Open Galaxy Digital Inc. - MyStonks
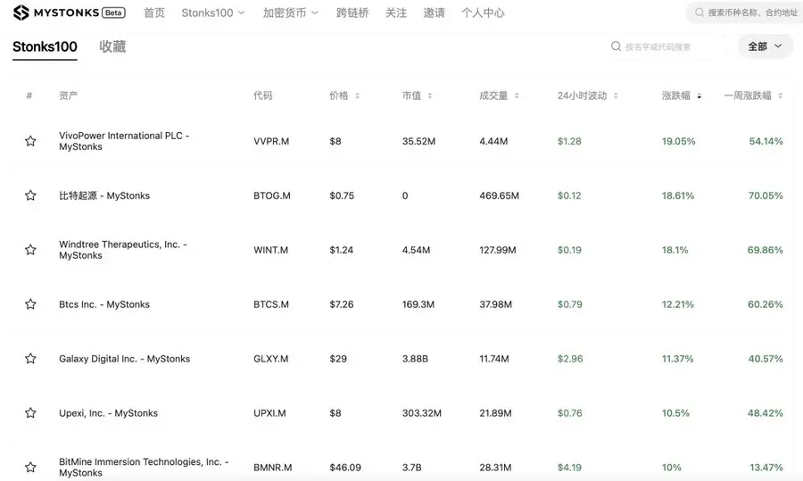The height and width of the screenshot is (481, 803). pos(124,359)
